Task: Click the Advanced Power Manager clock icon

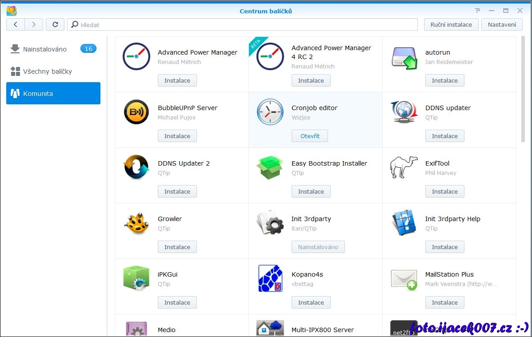Action: coord(136,56)
